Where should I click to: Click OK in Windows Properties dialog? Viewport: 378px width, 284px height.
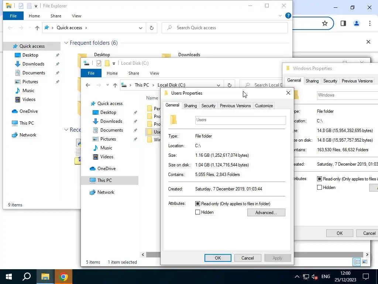click(340, 233)
